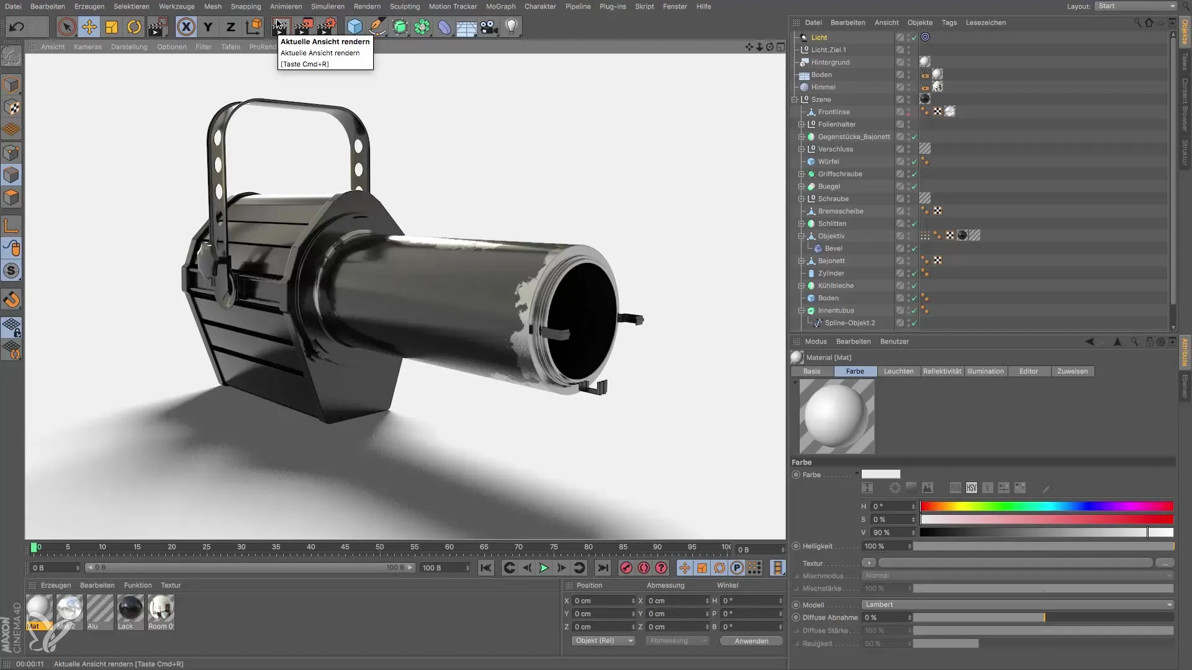This screenshot has height=670, width=1192.
Task: Open the Spline Pen tool
Action: point(377,27)
